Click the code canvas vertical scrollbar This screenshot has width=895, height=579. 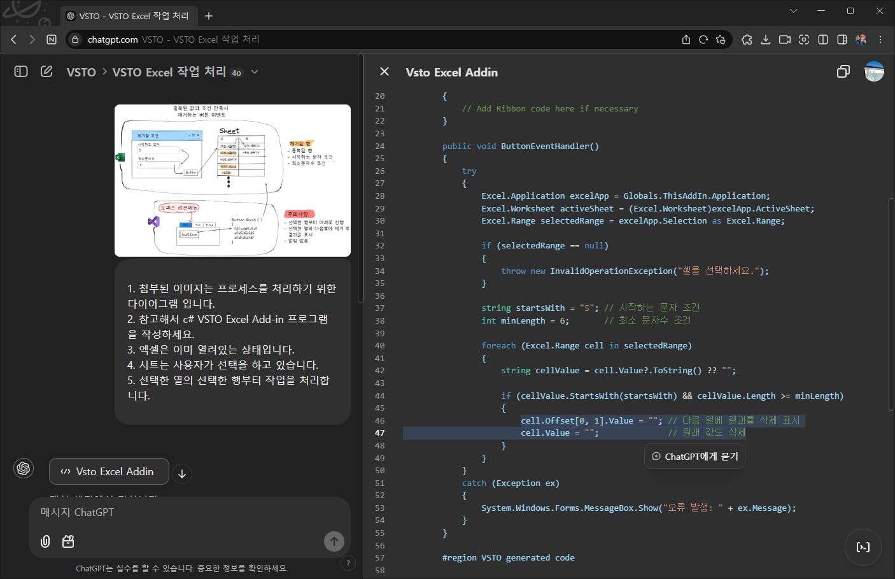891,306
